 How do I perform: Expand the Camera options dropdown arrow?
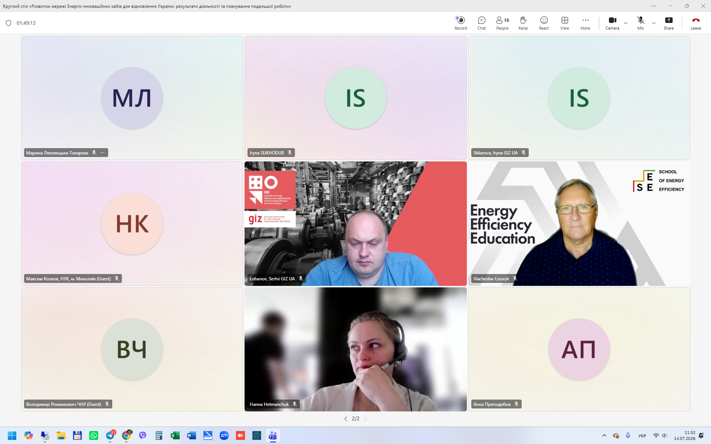(x=625, y=23)
